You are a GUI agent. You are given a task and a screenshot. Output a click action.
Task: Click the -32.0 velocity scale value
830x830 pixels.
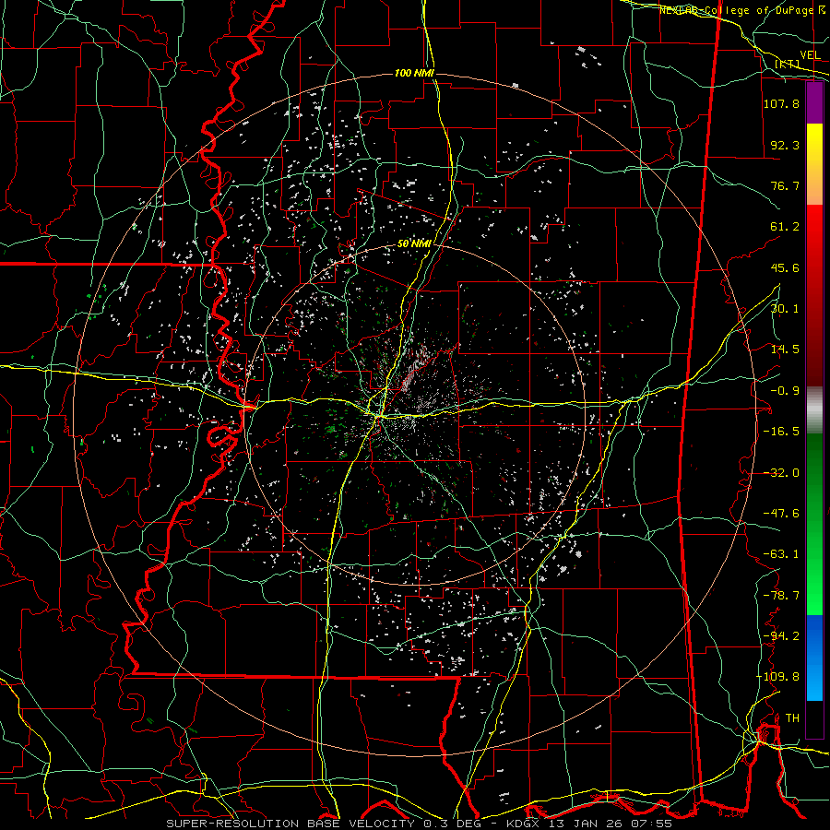[781, 473]
